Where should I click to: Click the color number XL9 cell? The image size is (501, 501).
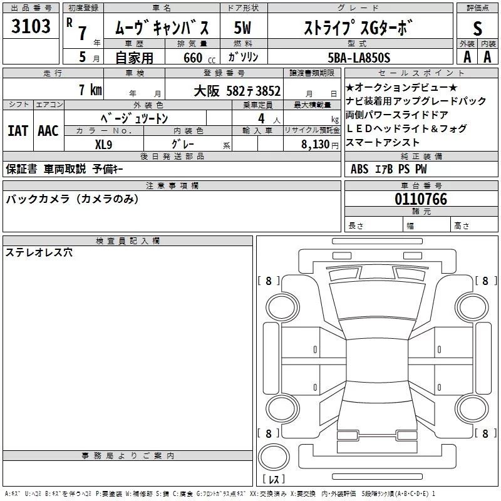coord(103,144)
